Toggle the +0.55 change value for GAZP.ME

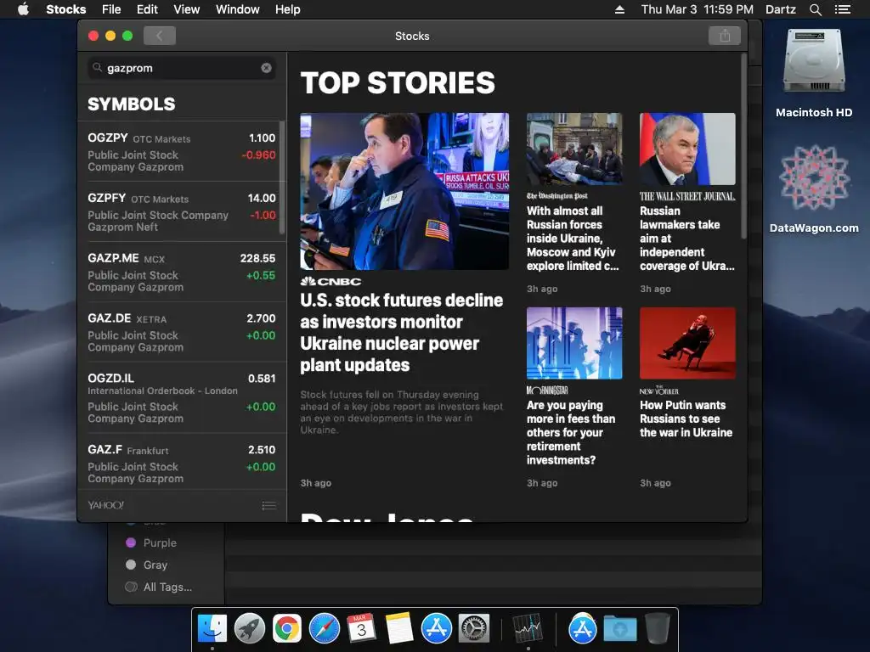261,275
